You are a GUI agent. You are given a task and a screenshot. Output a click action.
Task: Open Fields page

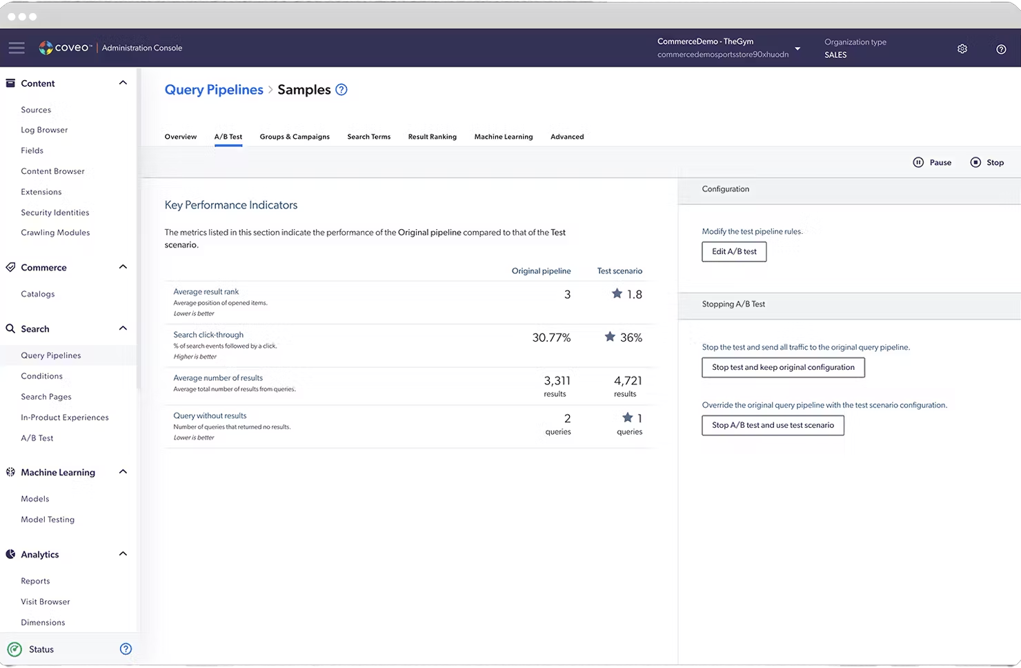point(32,150)
